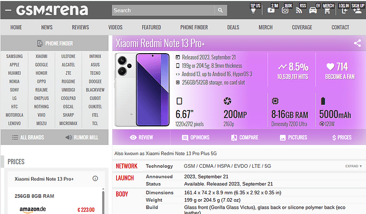366x214 pixels.
Task: Click the heart Become a Fan icon
Action: pyautogui.click(x=330, y=67)
